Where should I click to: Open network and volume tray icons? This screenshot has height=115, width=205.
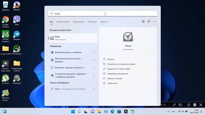(183, 111)
